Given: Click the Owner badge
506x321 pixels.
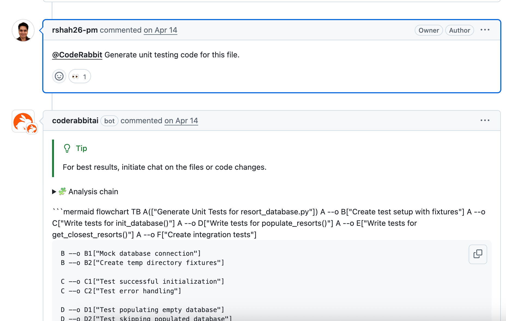Looking at the screenshot, I should click(429, 30).
